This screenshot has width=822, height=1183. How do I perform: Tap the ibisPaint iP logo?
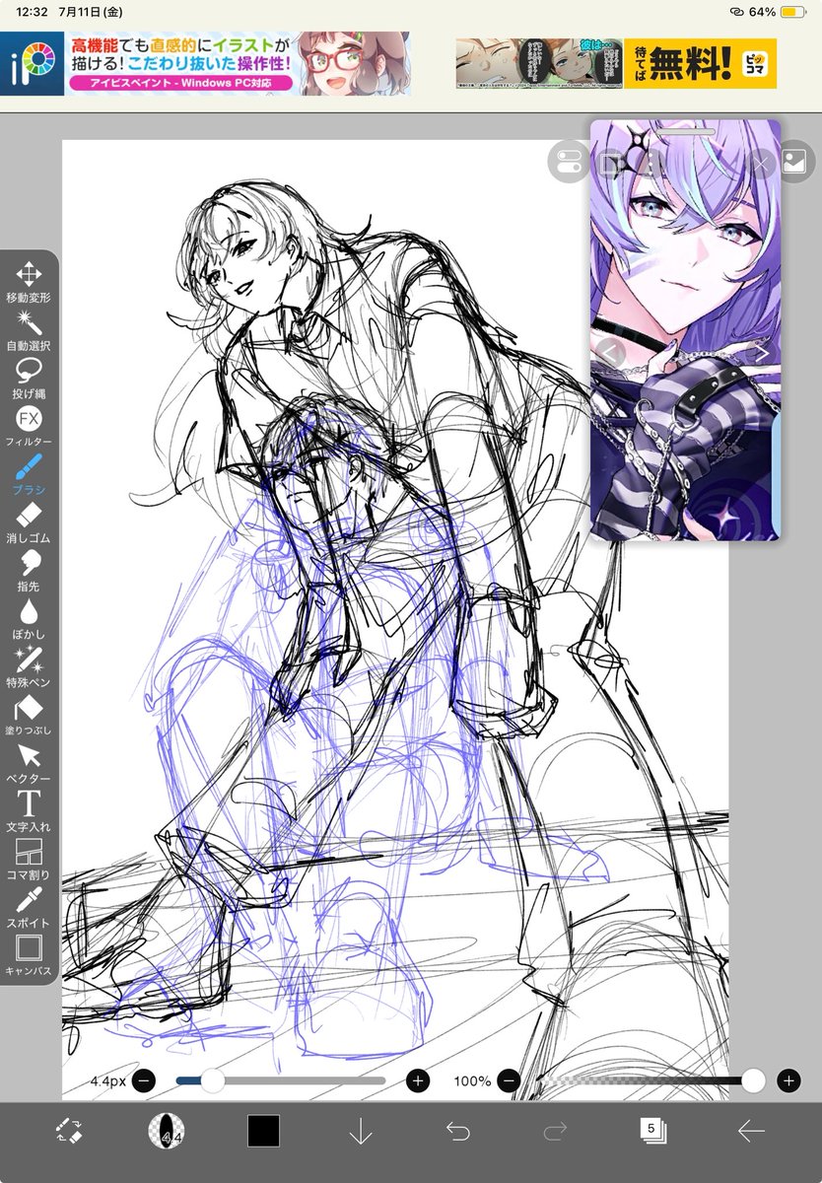pos(33,63)
